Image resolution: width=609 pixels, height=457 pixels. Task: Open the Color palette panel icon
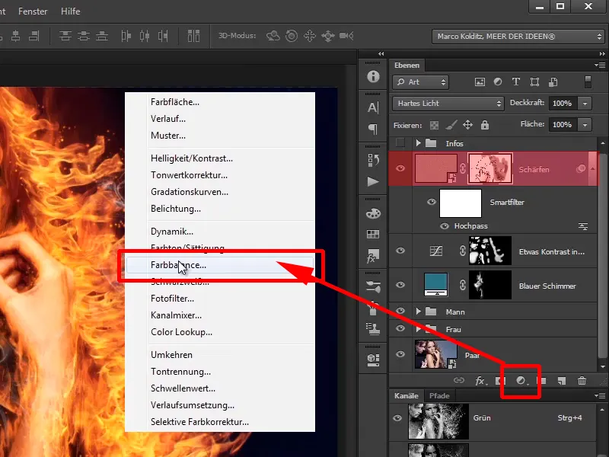(373, 213)
